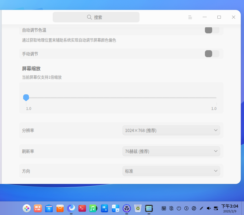Viewport: 244px width, 215px height.
Task: Click the crossed-out bluetooth tray icon
Action: pyautogui.click(x=171, y=208)
